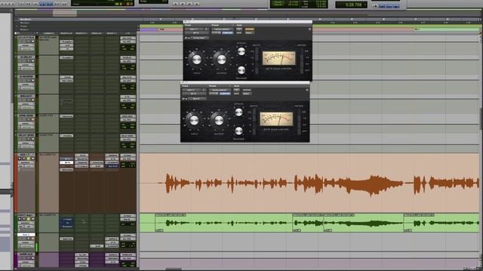Select the DELAY SEND track name
This screenshot has width=483, height=271.
coord(26,135)
